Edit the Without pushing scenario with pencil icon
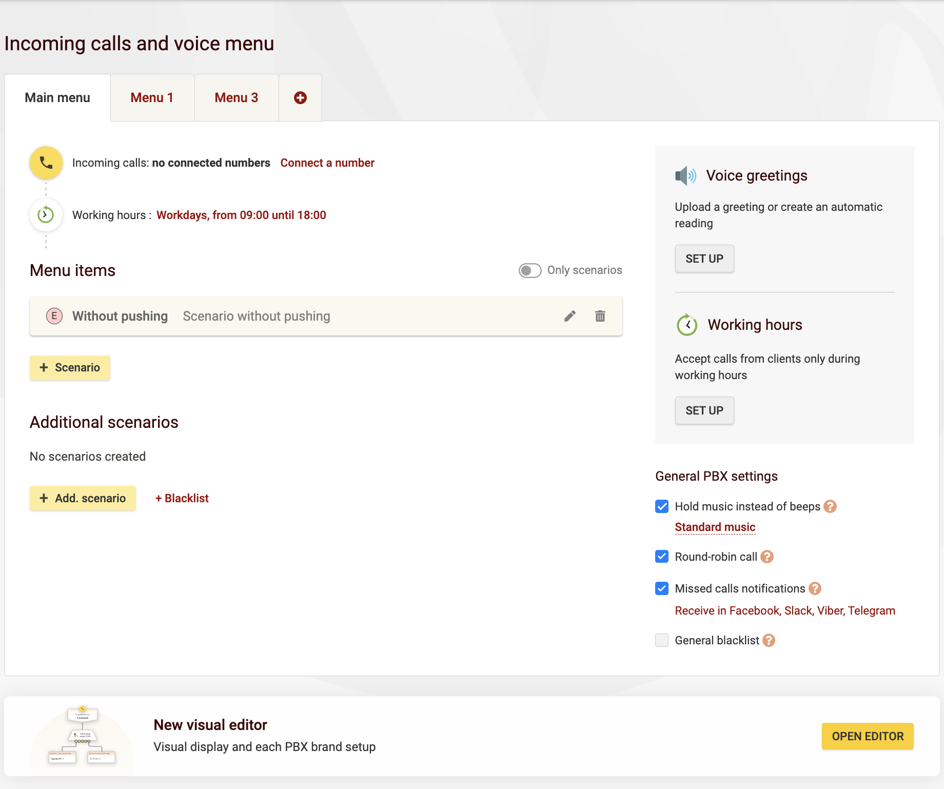Viewport: 944px width, 789px height. 569,316
